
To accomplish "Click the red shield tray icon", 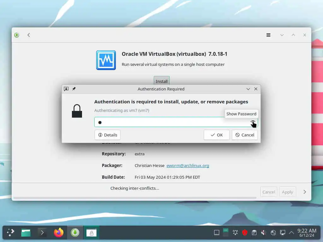I will (244, 233).
